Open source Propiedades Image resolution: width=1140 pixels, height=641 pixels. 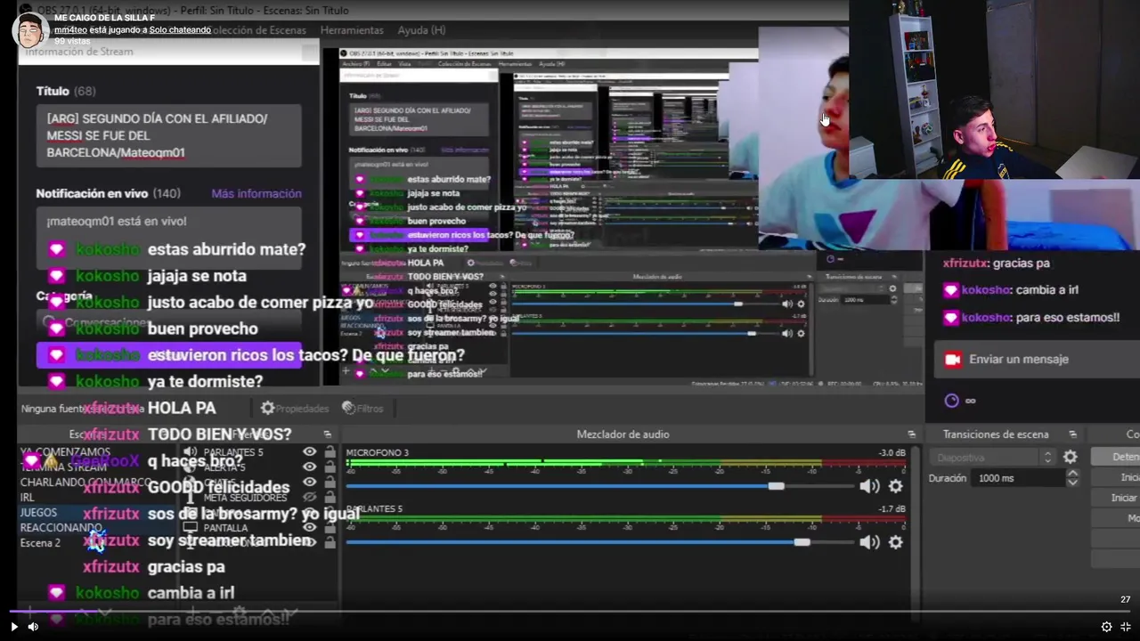(295, 408)
